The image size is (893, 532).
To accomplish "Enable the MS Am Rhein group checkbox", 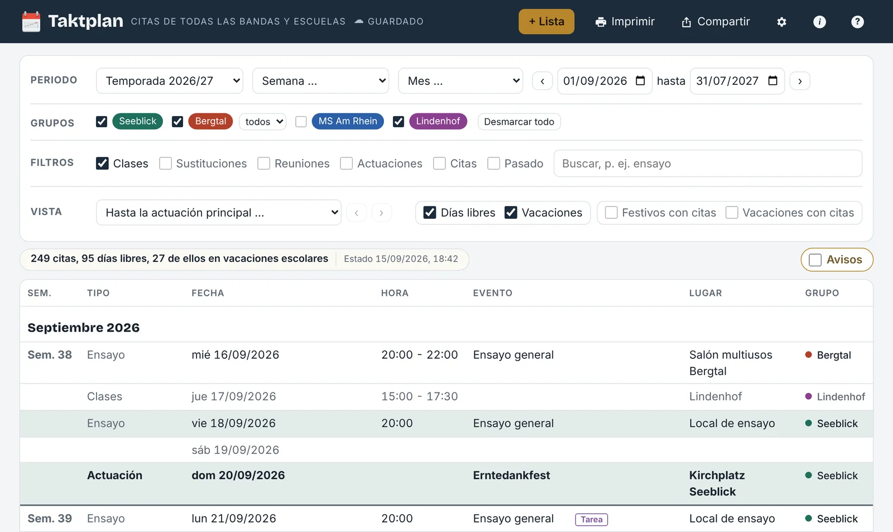I will click(301, 122).
